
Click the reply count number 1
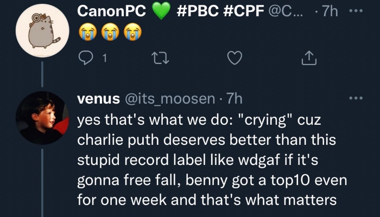click(x=104, y=58)
